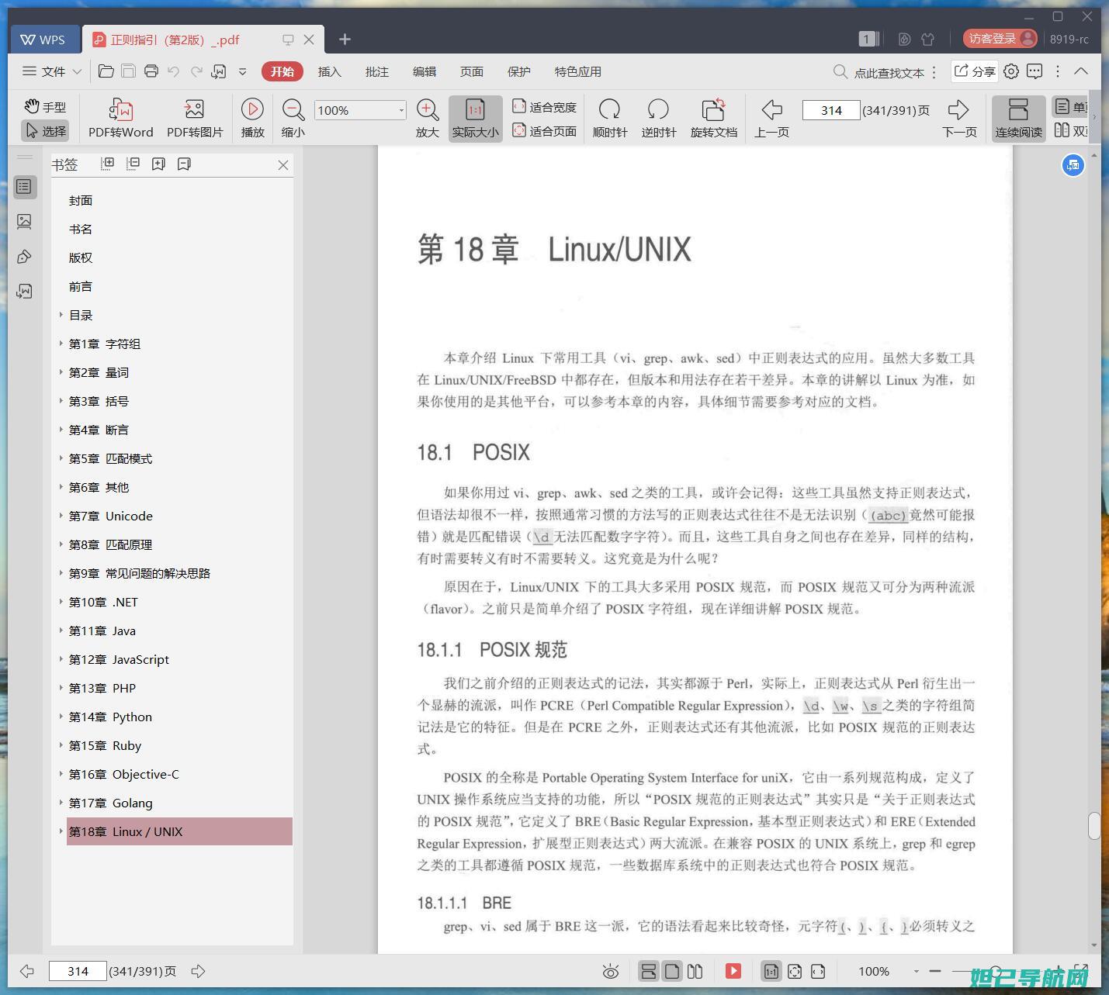1109x995 pixels.
Task: Go to next page (下一页)
Action: click(959, 118)
